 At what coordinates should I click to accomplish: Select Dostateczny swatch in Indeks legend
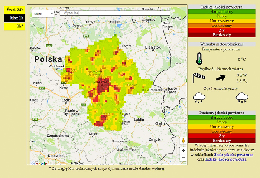pos(222,26)
